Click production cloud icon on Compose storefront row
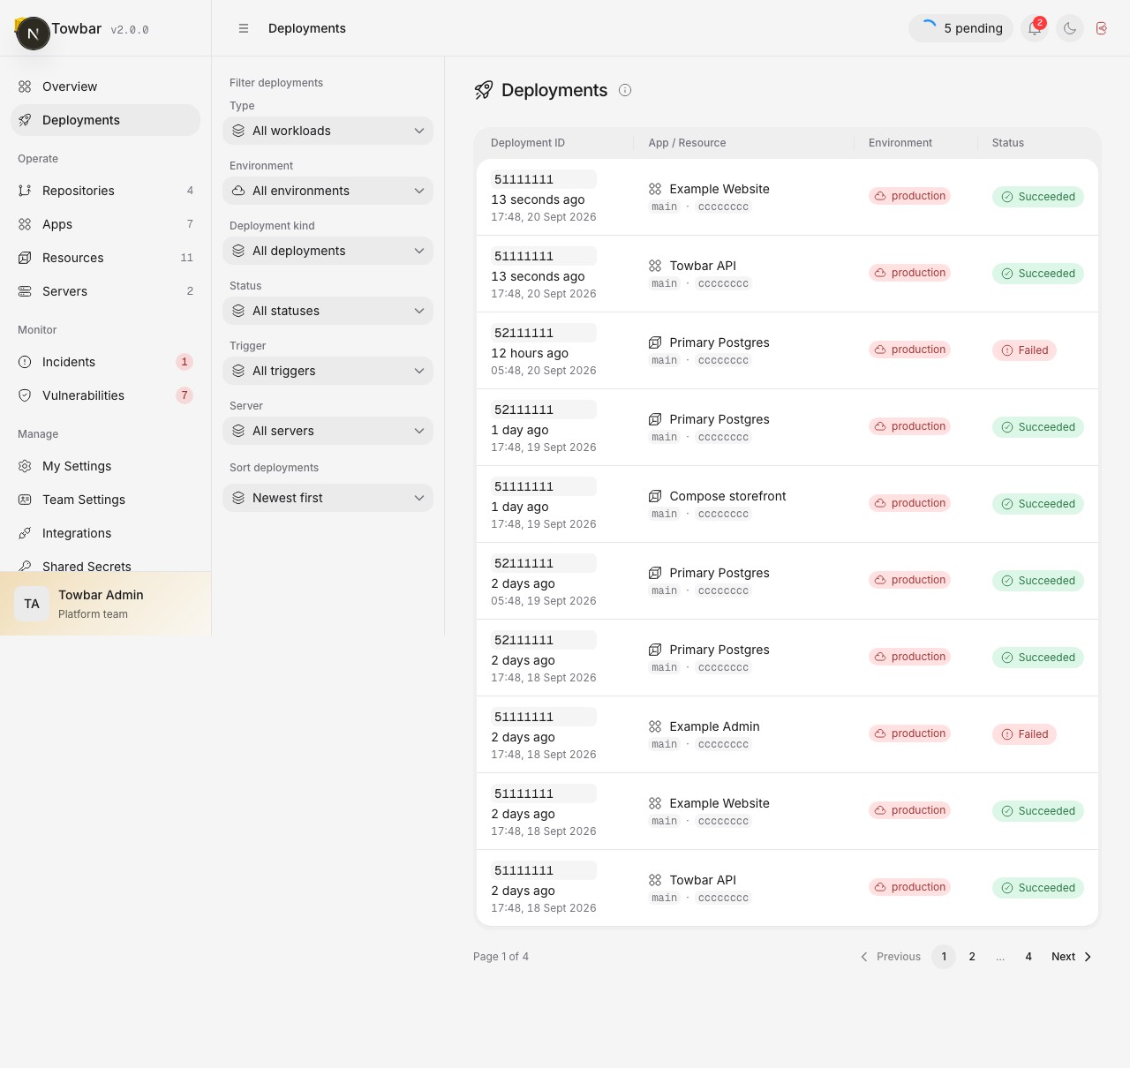The image size is (1130, 1068). tap(880, 503)
